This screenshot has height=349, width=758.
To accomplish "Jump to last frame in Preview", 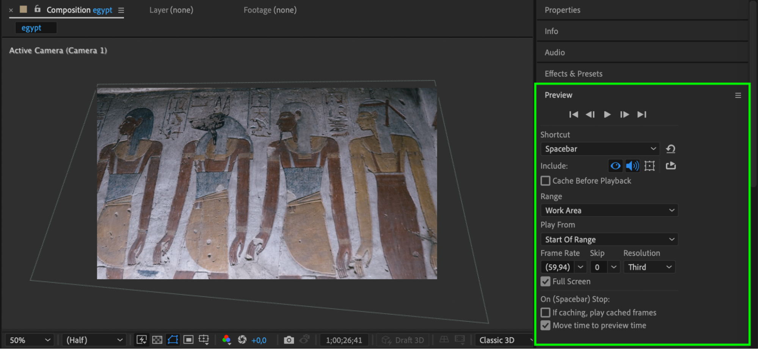I will pos(642,115).
